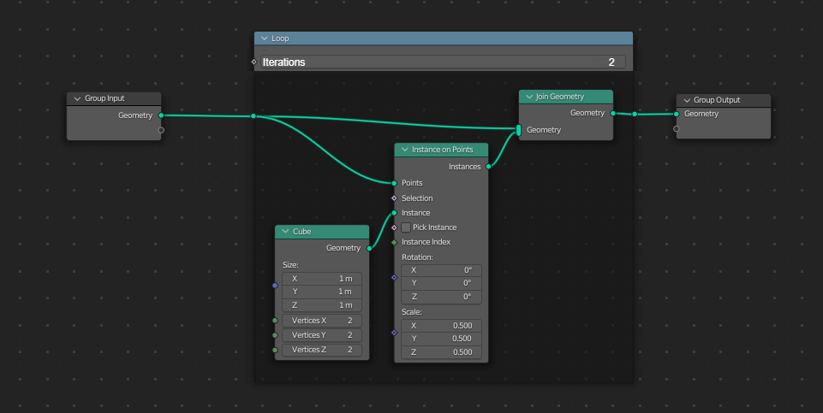The width and height of the screenshot is (823, 413).
Task: Click the Cube Geometry output socket
Action: click(369, 248)
